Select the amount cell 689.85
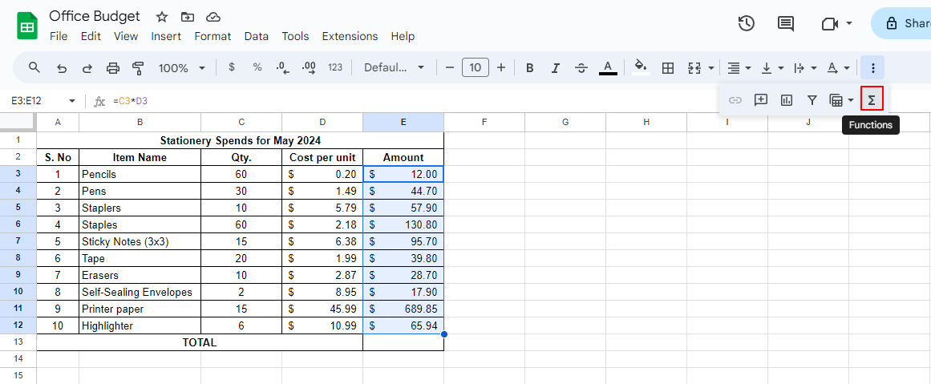 403,309
